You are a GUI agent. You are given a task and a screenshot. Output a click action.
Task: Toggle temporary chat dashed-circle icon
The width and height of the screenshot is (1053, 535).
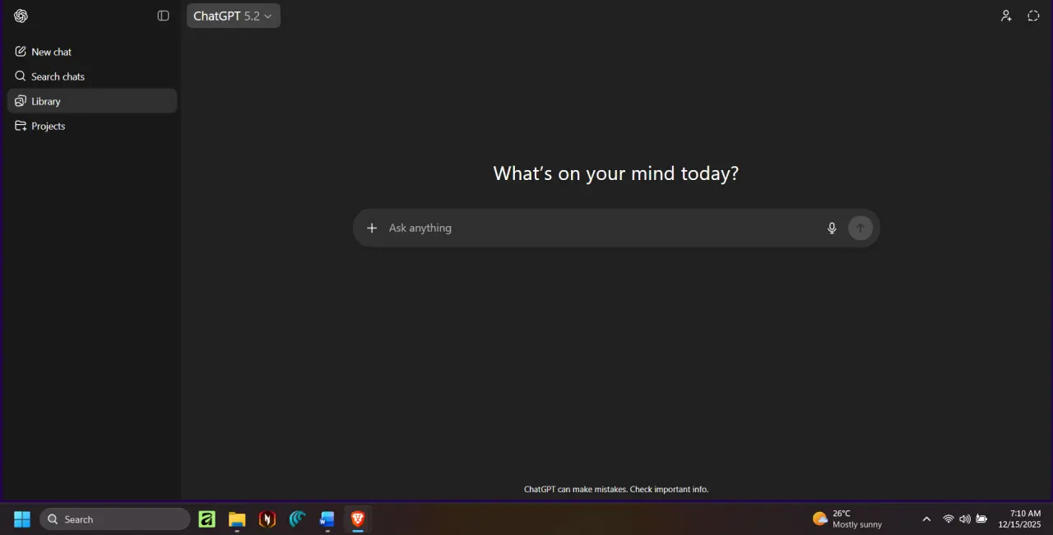pos(1034,16)
